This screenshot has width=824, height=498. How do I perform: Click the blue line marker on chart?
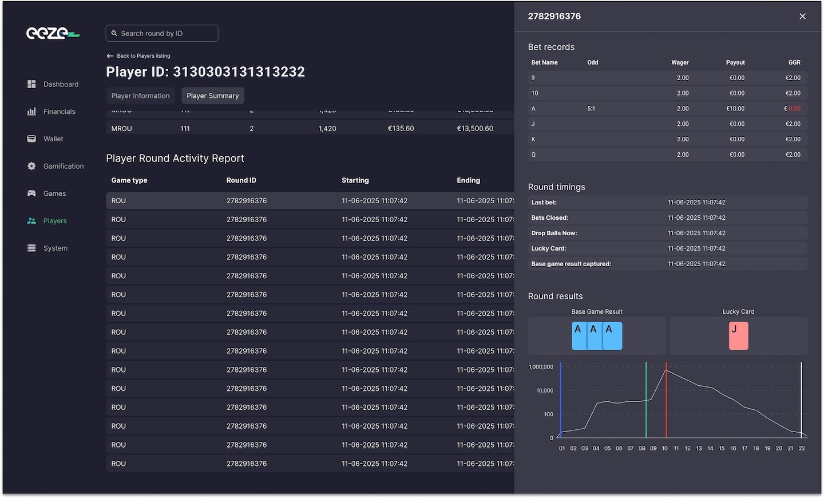pyautogui.click(x=561, y=401)
